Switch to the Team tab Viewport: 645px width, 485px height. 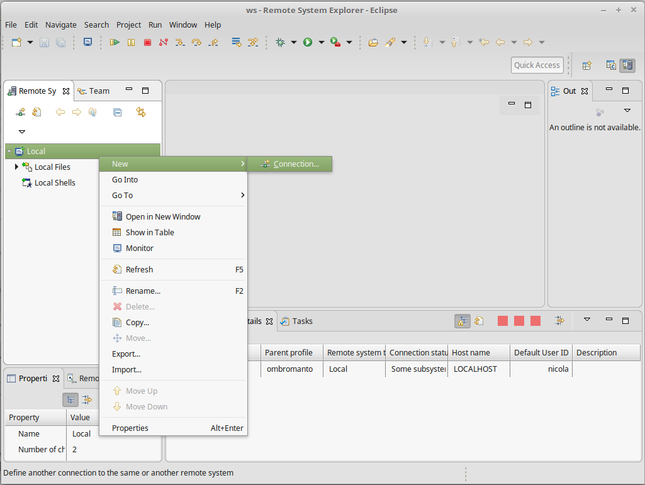pos(94,91)
